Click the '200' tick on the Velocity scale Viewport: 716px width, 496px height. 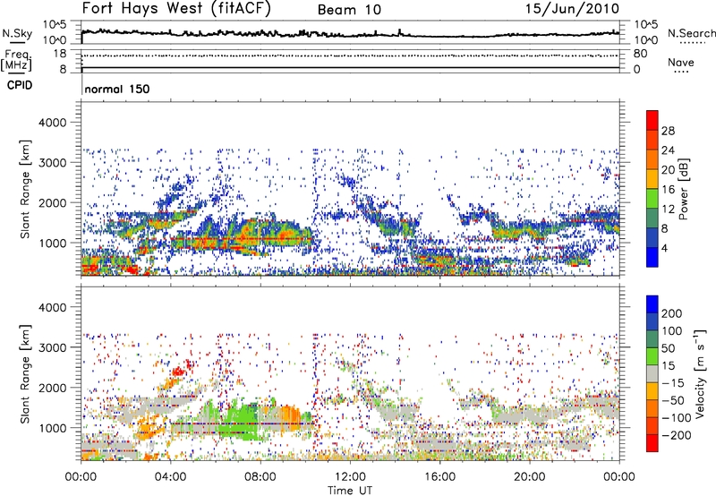[x=672, y=313]
